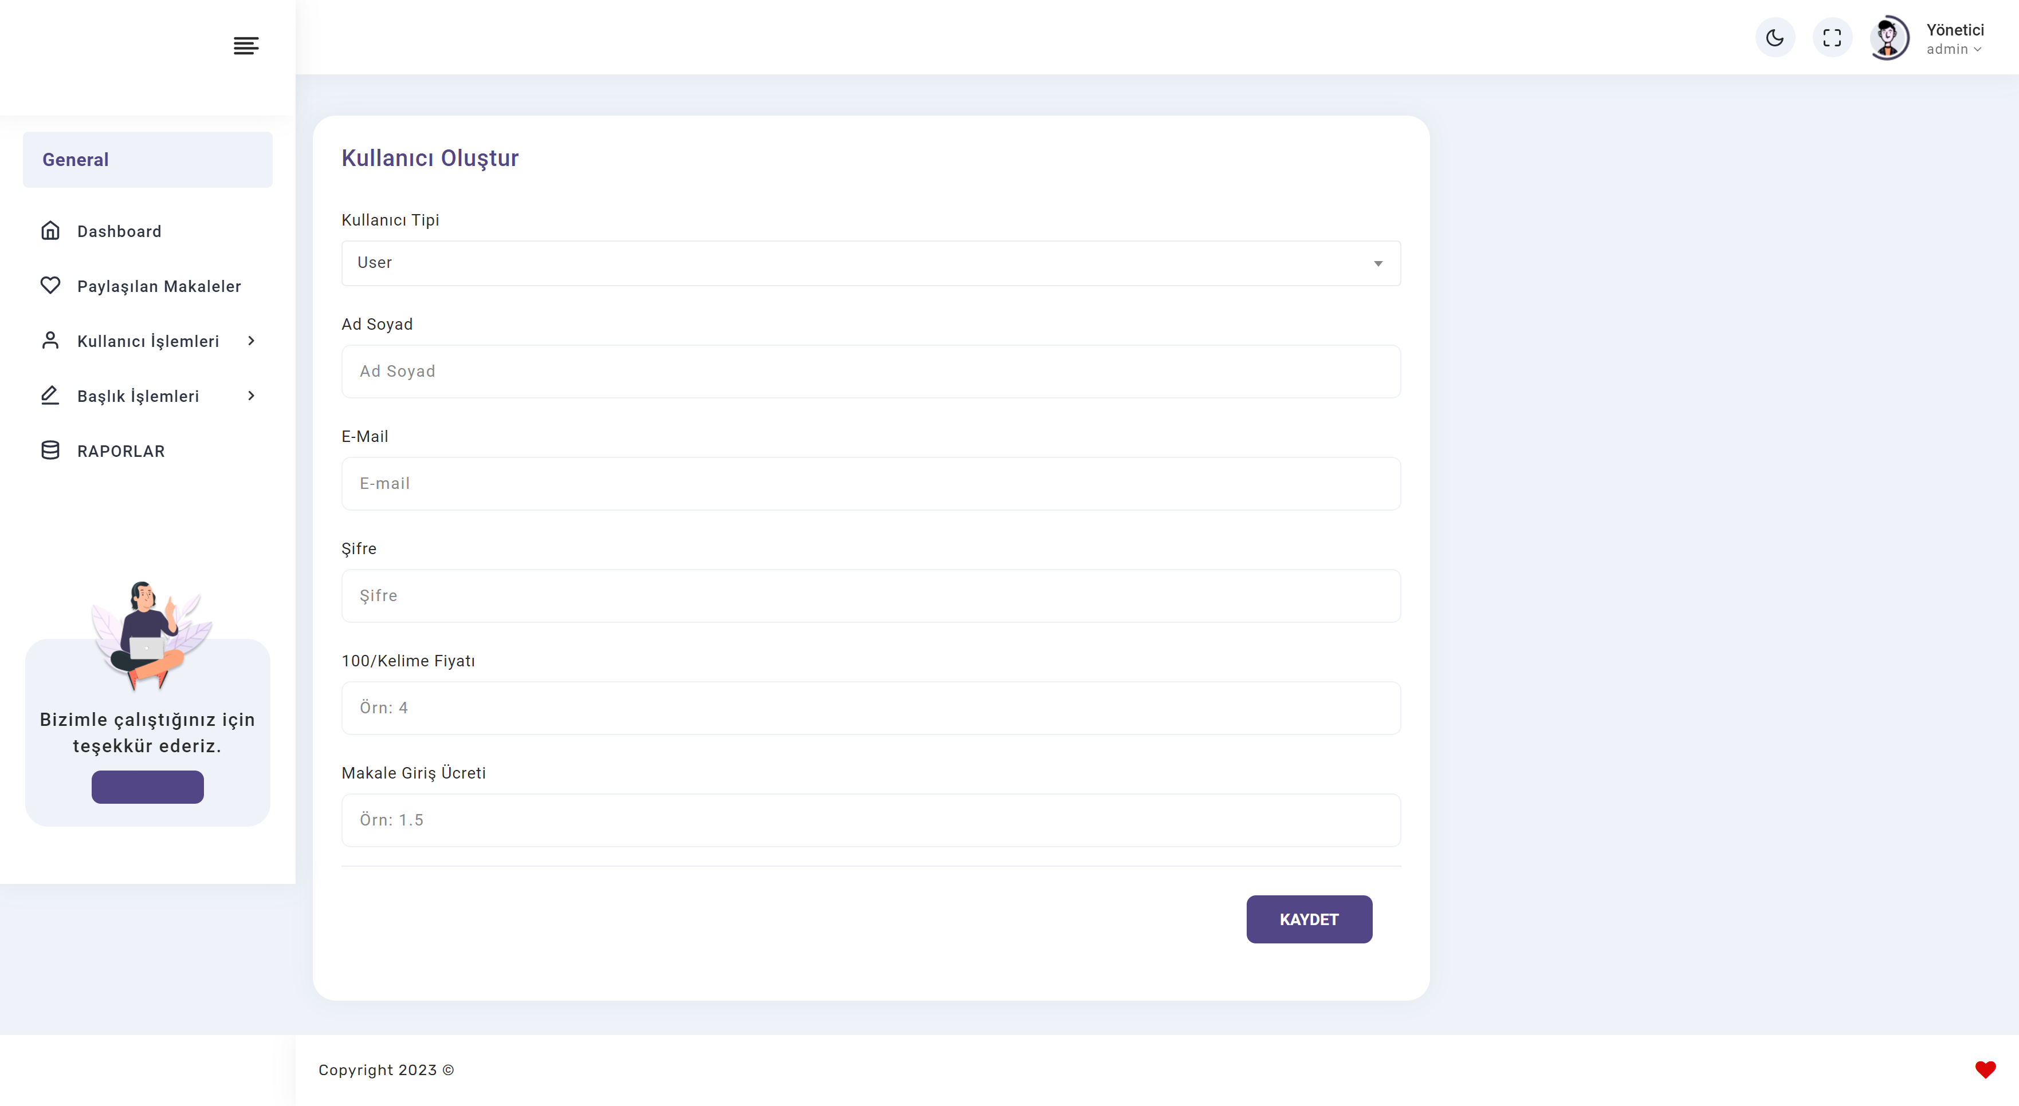Click the fullscreen icon in the header
This screenshot has width=2019, height=1106.
point(1832,38)
